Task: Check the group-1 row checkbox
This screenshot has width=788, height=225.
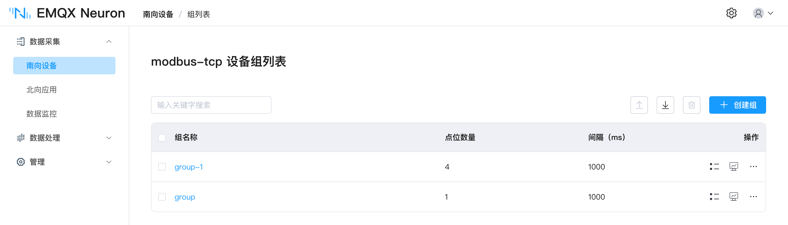Action: pyautogui.click(x=162, y=166)
